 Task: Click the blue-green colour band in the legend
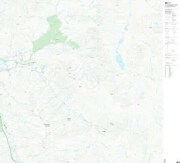pyautogui.click(x=168, y=11)
